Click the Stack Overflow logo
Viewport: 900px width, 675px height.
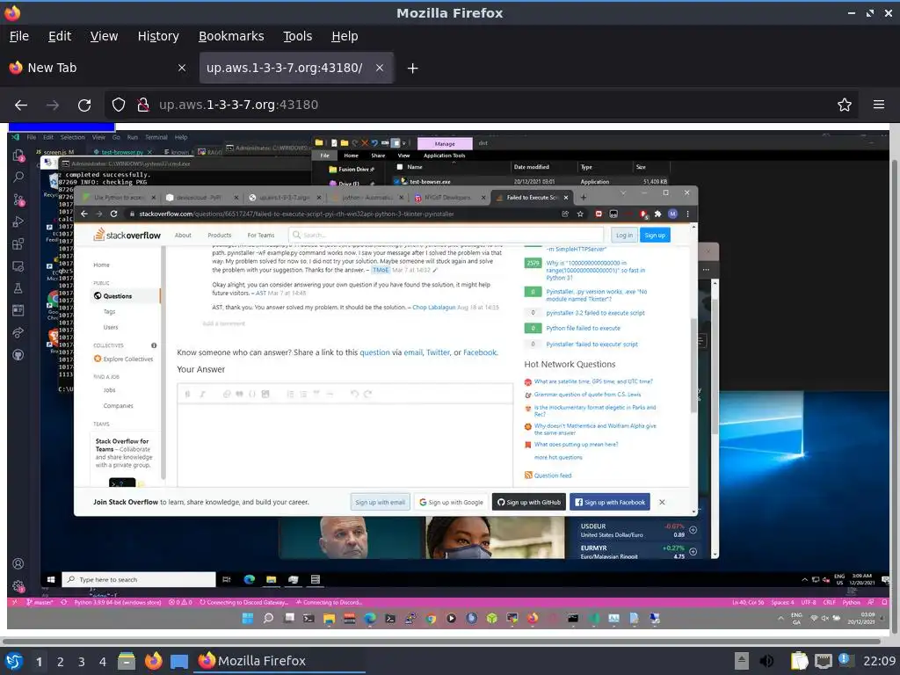[x=127, y=235]
